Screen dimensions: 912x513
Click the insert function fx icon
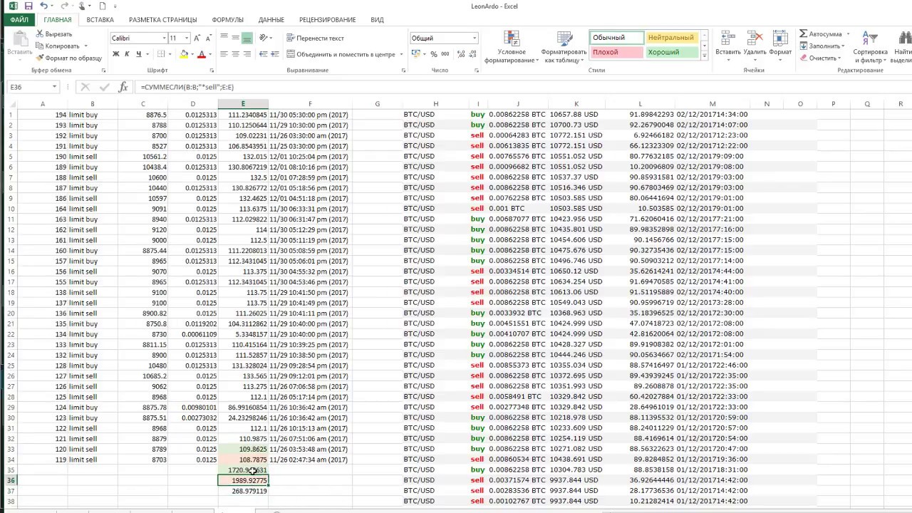pos(123,87)
